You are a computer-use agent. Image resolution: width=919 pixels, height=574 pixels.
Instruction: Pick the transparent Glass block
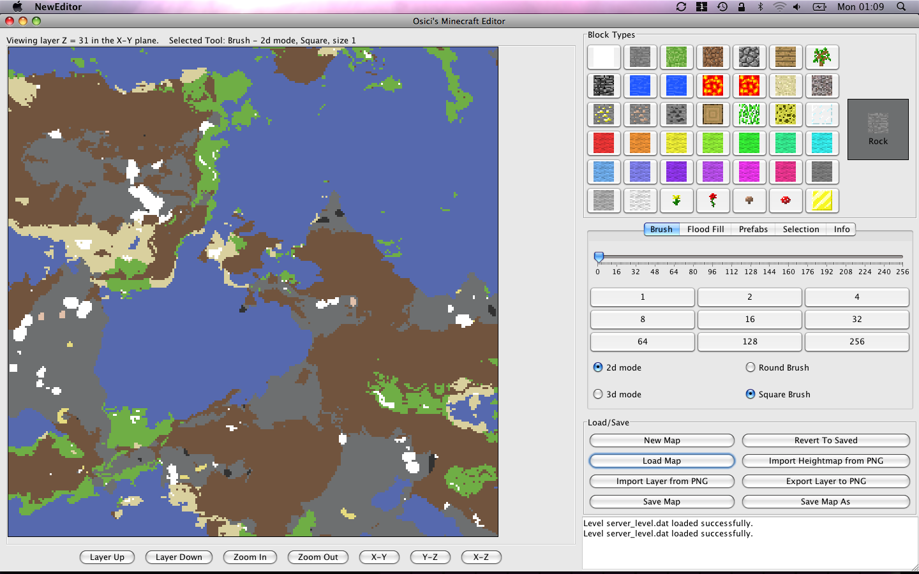pyautogui.click(x=822, y=114)
